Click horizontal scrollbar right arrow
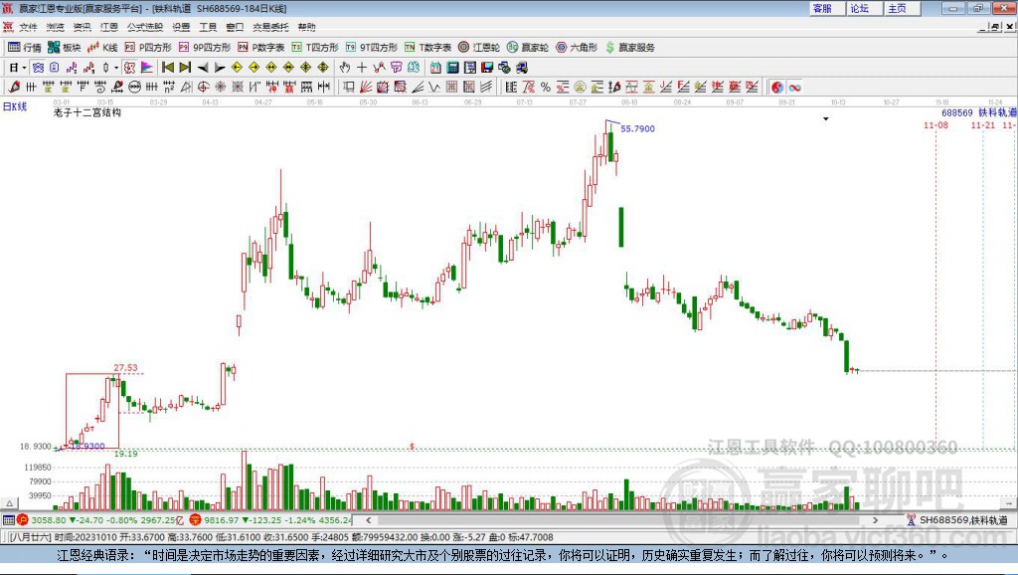This screenshot has height=575, width=1018. (x=875, y=519)
